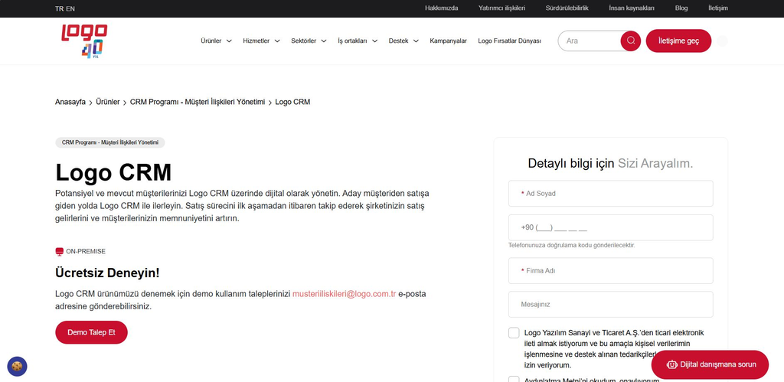Go to CRM Programı - Müşteri İlişkileri Yönetimi breadcrumb
Viewport: 784px width, 382px height.
pos(198,102)
